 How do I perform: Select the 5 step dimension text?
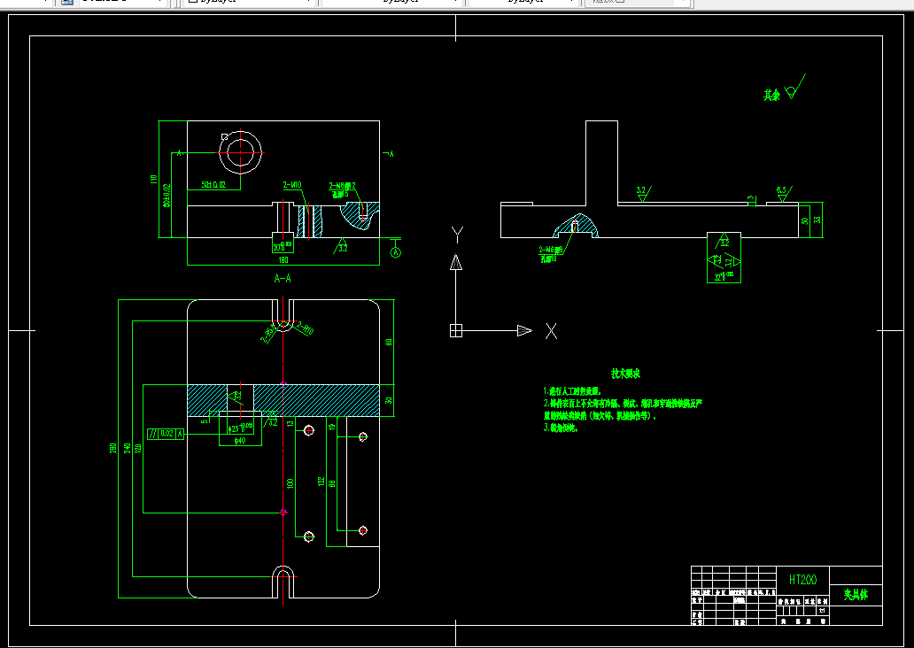[x=205, y=420]
